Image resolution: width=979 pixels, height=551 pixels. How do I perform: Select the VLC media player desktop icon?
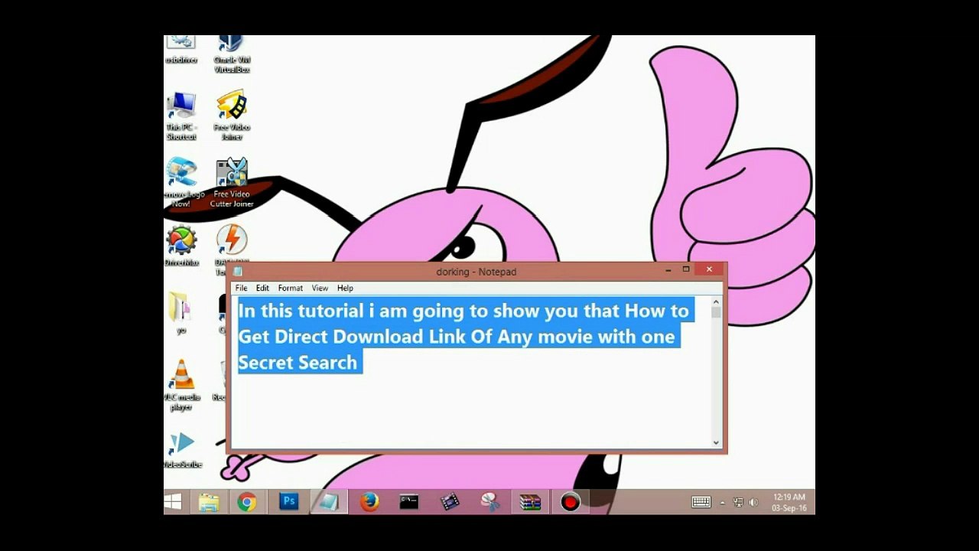pos(181,385)
